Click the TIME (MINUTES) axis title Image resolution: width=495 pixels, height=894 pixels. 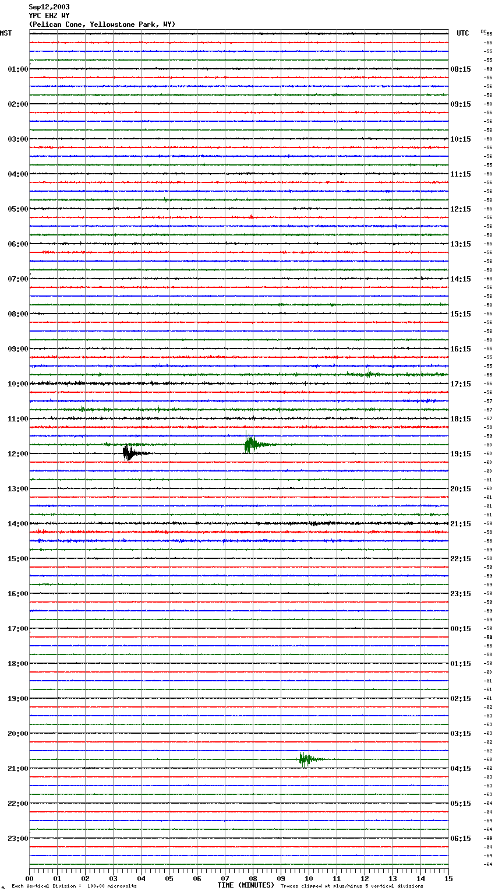click(246, 885)
